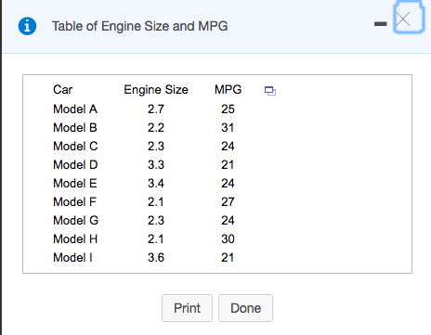This screenshot has height=335, width=431.
Task: Select the 'Model D' row label
Action: (x=75, y=164)
